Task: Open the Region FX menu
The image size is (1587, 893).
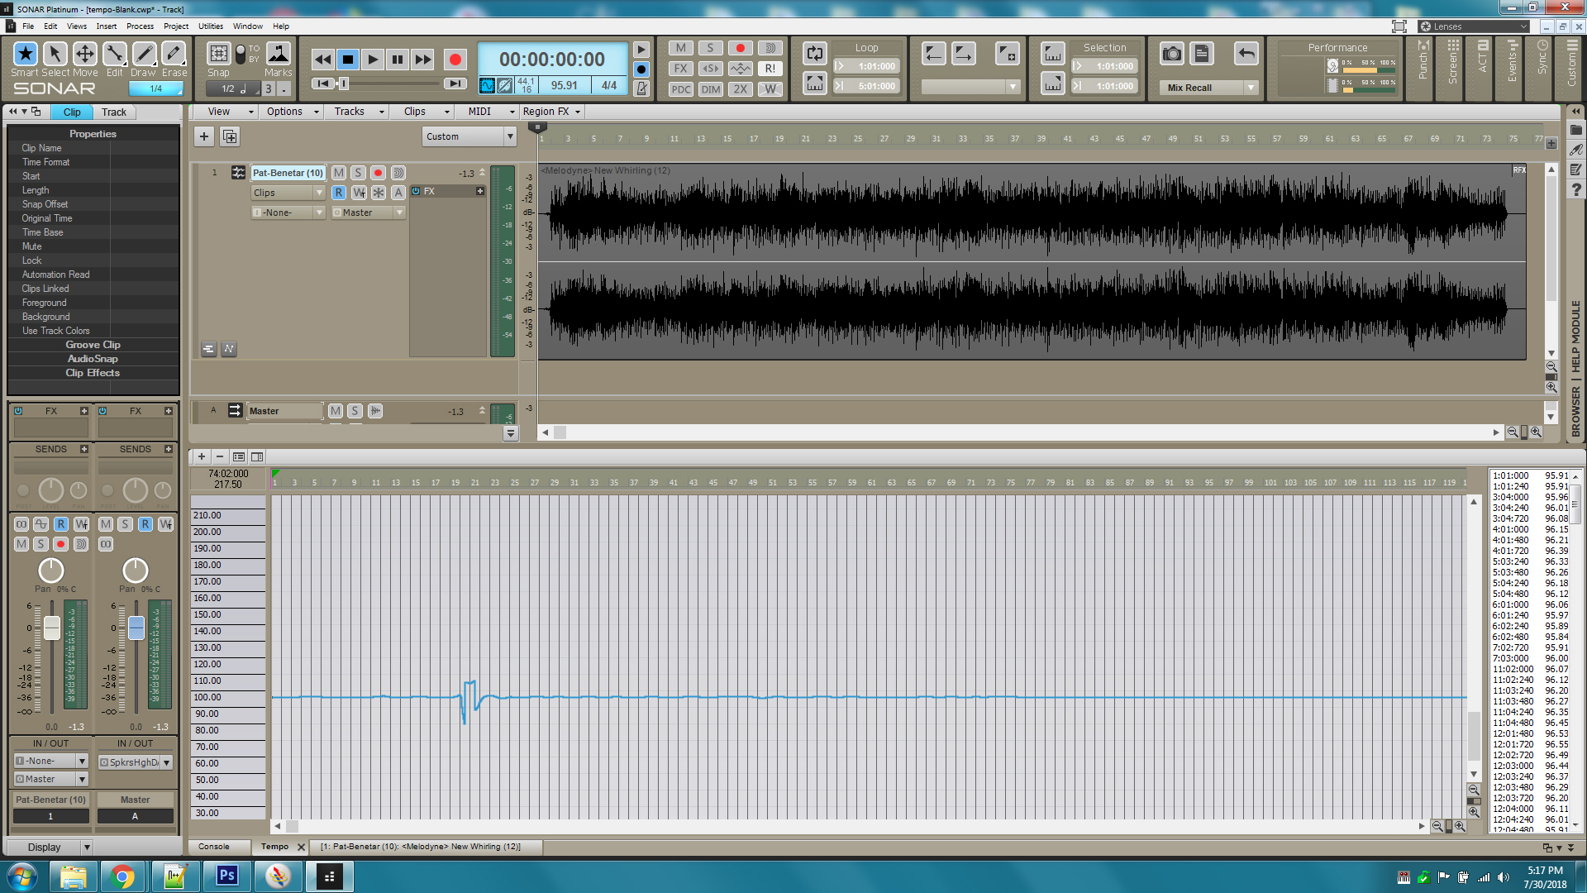Action: pos(551,112)
